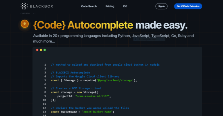Image resolution: width=223 pixels, height=116 pixels.
Task: Open the Code Search nav item
Action: [x=89, y=6]
